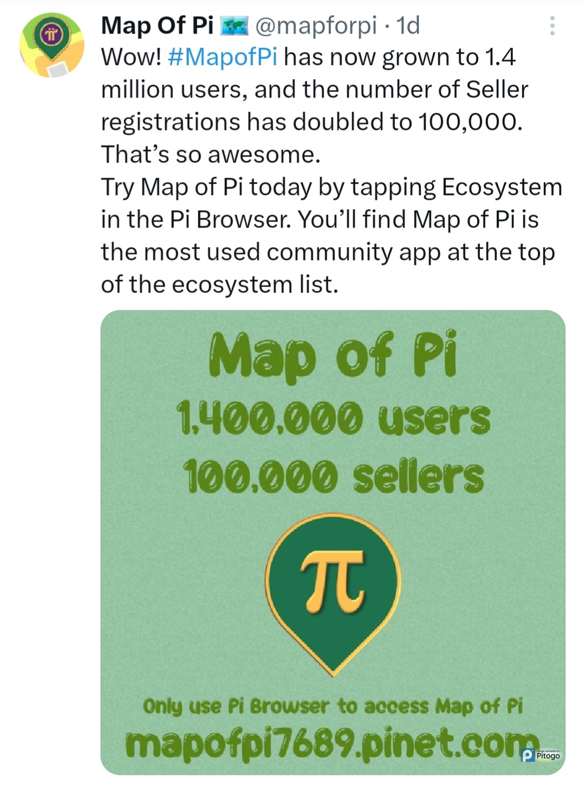Open the Map Of Pi profile avatar
The height and width of the screenshot is (785, 585).
(x=51, y=45)
